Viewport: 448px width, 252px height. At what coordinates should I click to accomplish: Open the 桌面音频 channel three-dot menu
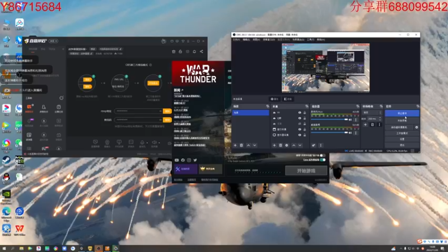[x=356, y=133]
